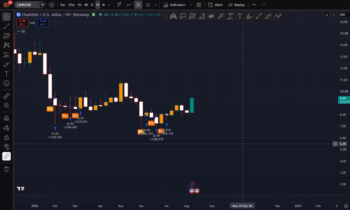The width and height of the screenshot is (350, 210).
Task: Pick the price range tool in favorites toolbar
Action: tap(230, 16)
